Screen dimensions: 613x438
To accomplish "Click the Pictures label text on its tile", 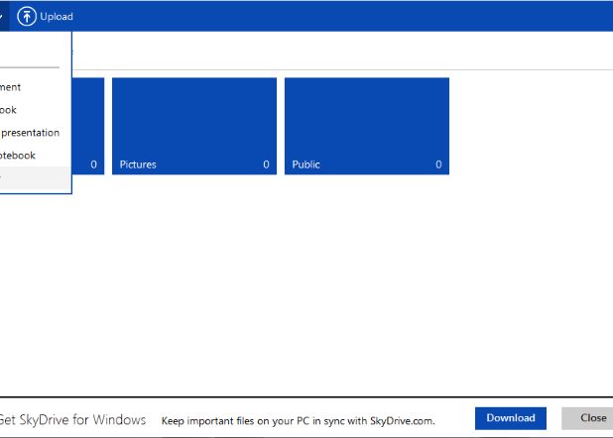I will [x=138, y=164].
